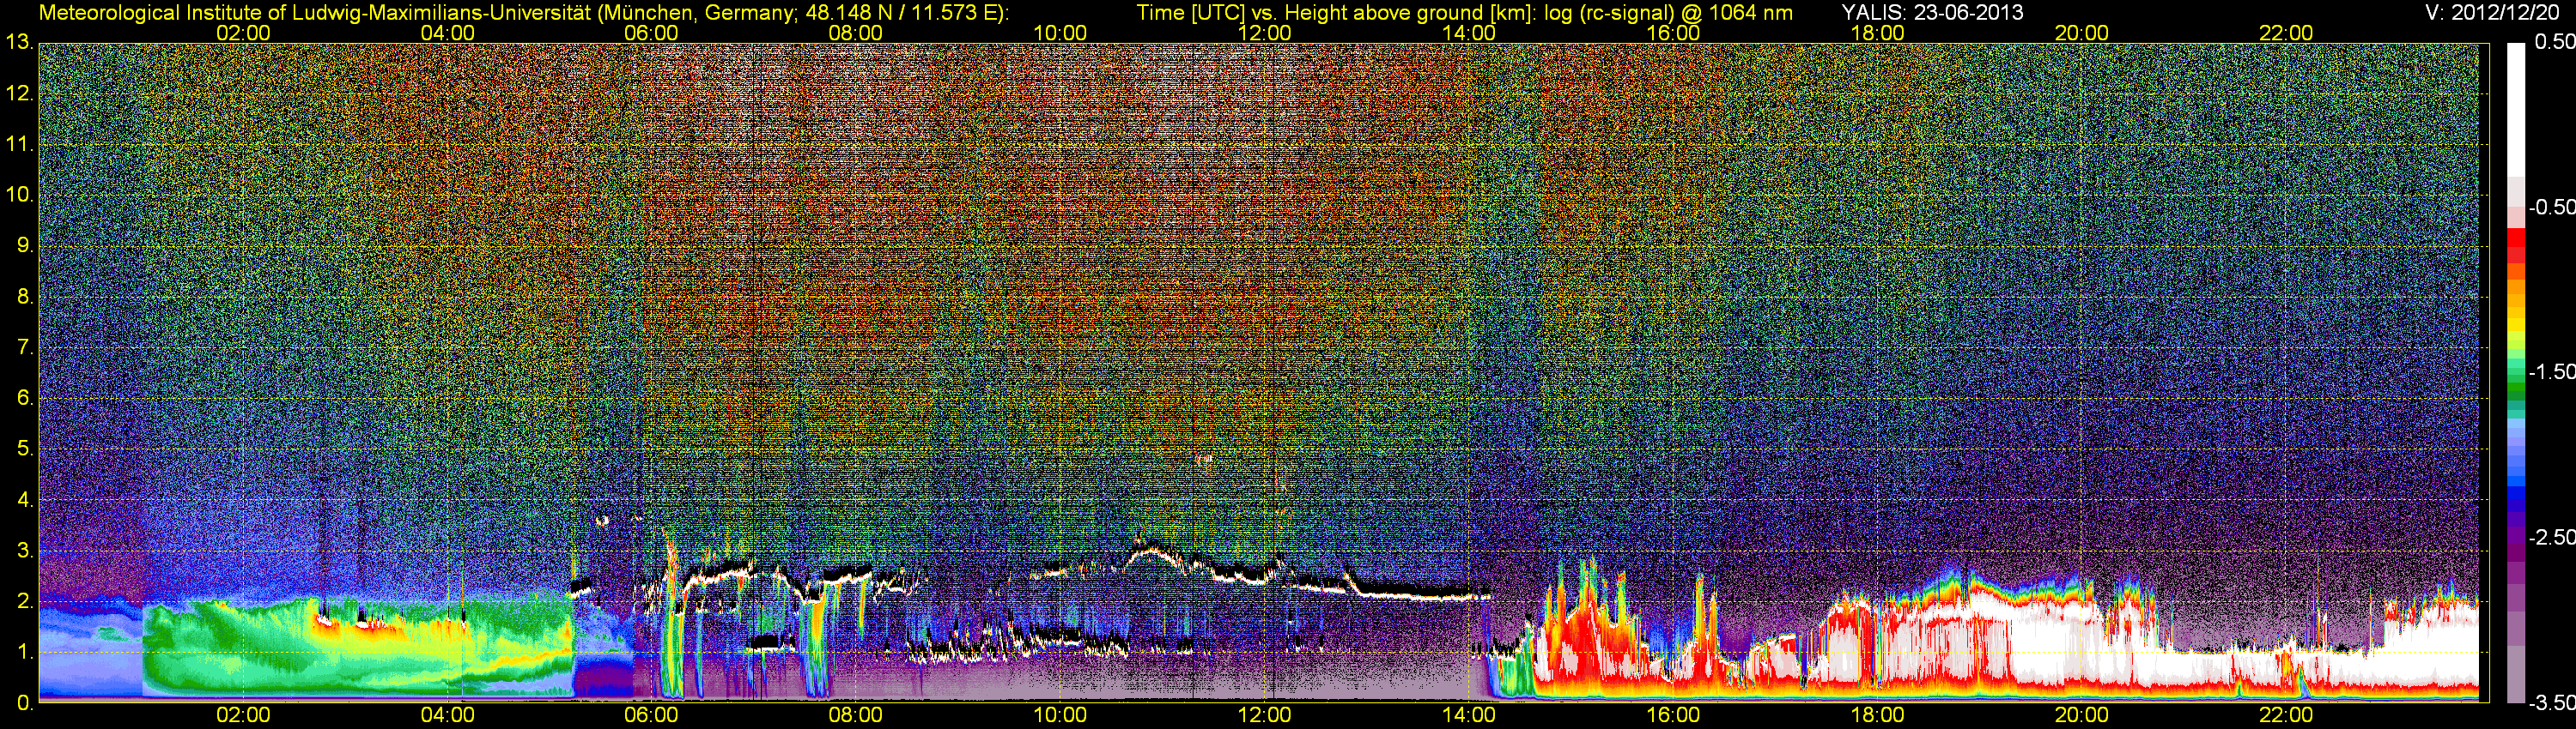This screenshot has width=2576, height=729.
Task: Click the 14:00 tick on the top time axis
Action: (1469, 33)
